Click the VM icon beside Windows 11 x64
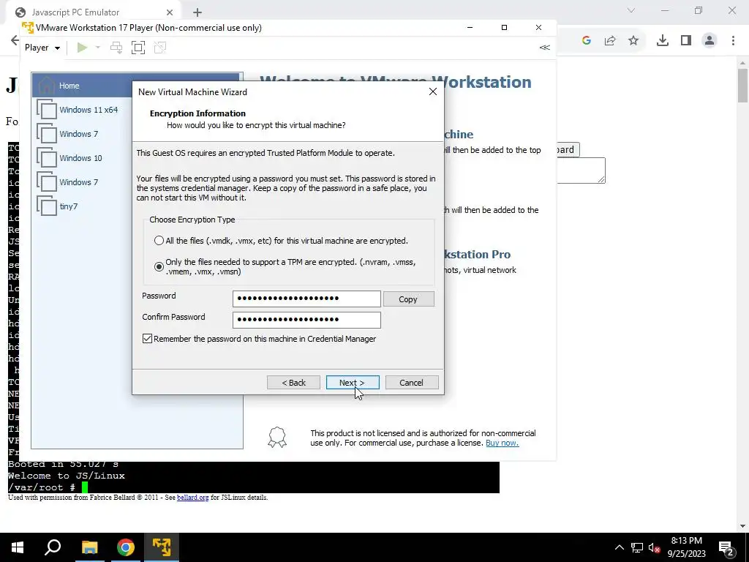This screenshot has width=749, height=562. tap(47, 110)
